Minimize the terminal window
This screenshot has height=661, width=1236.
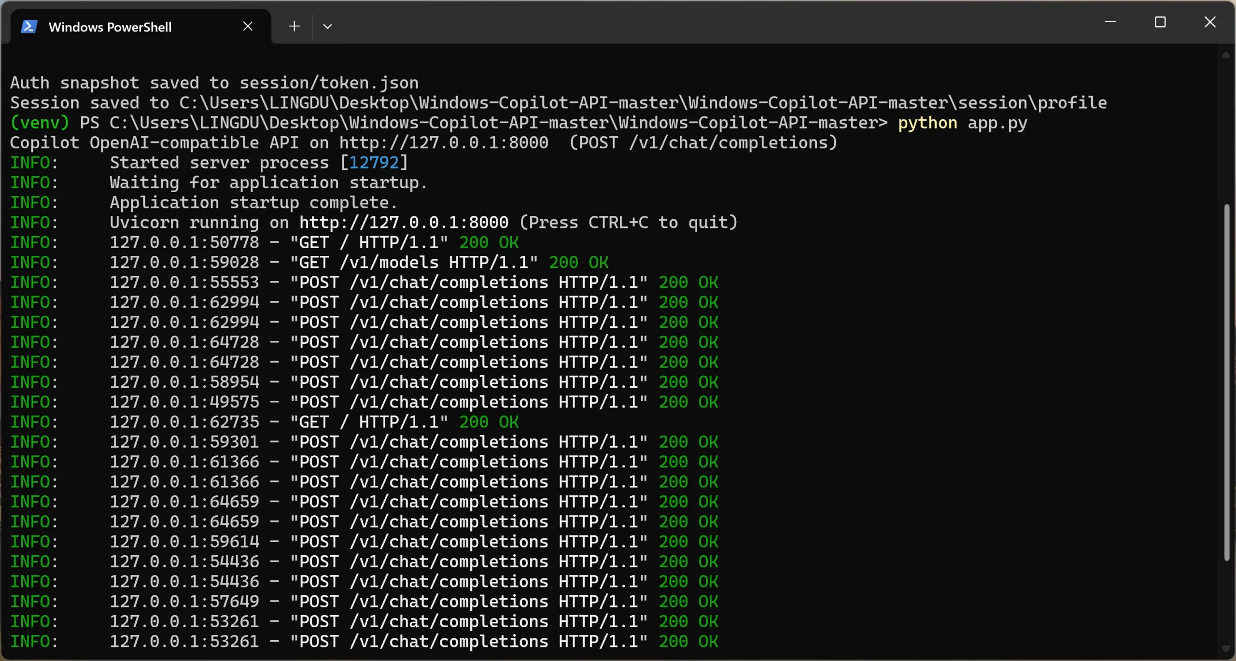[1110, 22]
